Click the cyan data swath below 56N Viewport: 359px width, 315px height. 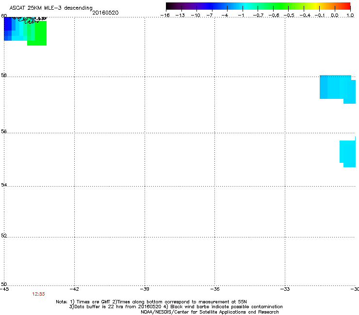point(348,153)
